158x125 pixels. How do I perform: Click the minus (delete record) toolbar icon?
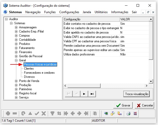[x=15, y=113]
